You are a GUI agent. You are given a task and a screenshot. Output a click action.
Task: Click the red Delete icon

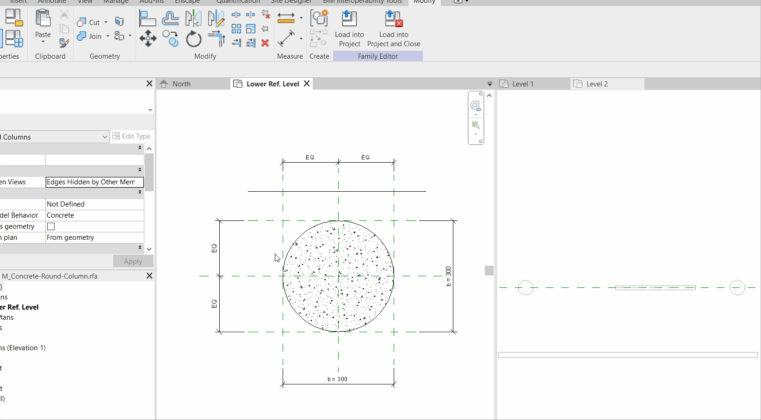pos(265,43)
